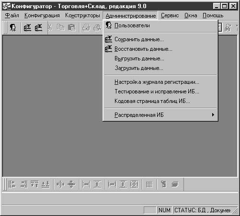Click the Center vertically icon

pos(71,184)
